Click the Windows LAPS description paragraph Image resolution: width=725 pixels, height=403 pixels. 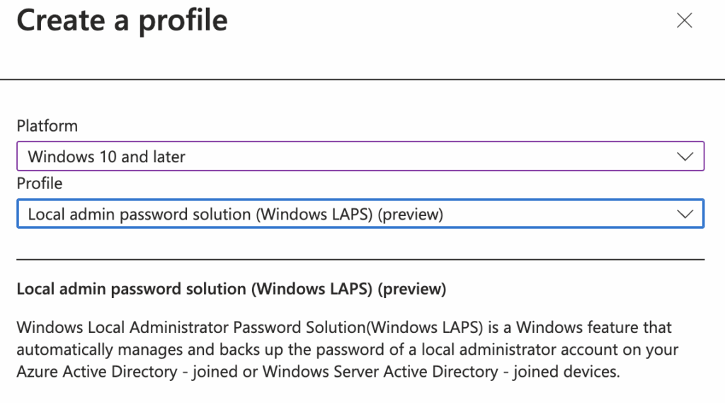347,350
